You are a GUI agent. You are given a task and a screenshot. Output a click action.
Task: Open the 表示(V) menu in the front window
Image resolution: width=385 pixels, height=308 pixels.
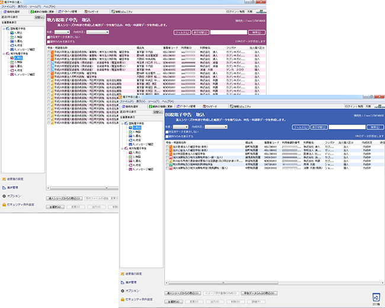coord(141,101)
